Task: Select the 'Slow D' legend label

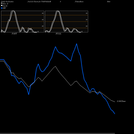Action: pos(5,4)
